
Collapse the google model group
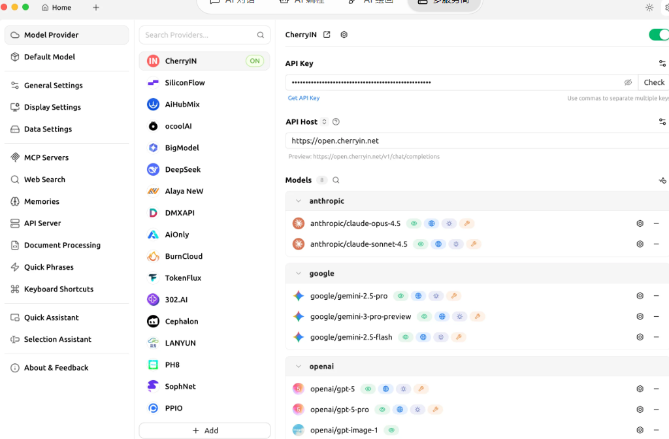tap(299, 274)
